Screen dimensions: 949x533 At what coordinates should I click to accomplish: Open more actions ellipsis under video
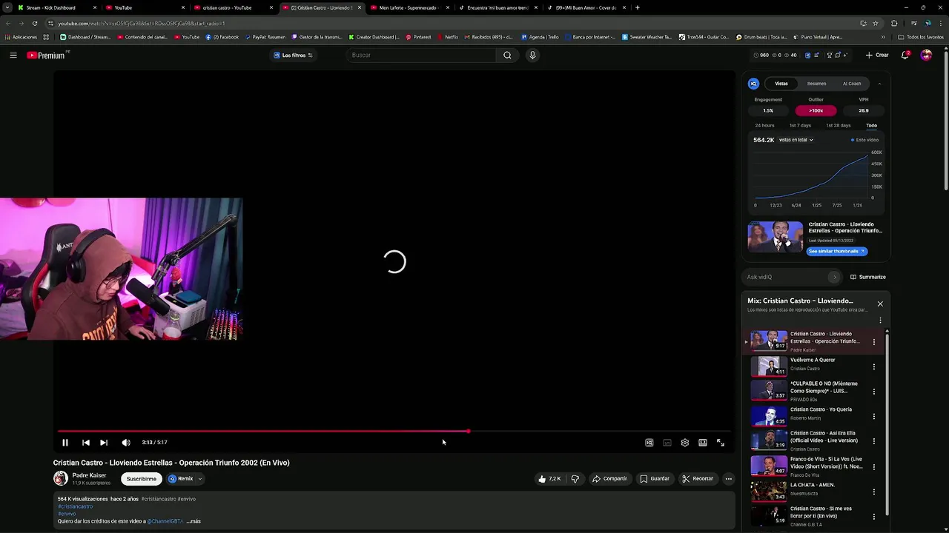[x=728, y=479]
